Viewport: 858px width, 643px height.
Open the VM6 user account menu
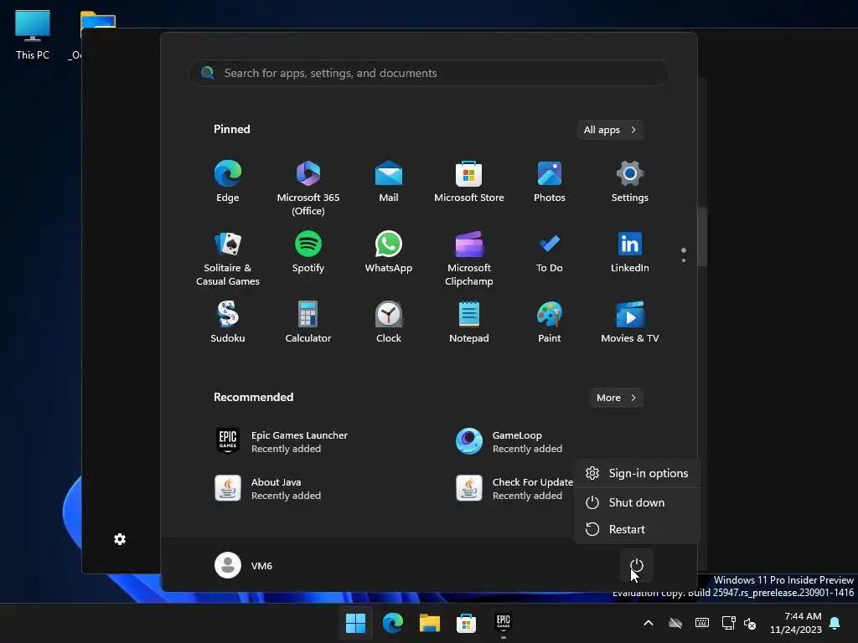244,565
